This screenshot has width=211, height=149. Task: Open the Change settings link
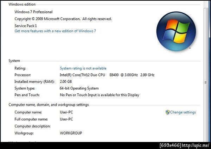click(183, 112)
